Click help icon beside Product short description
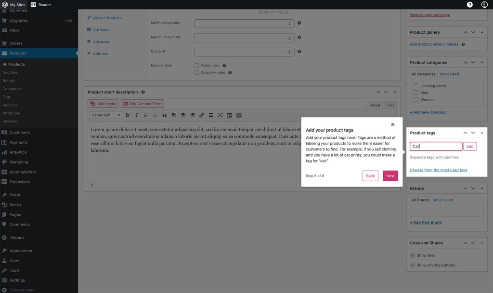The height and width of the screenshot is (293, 493). (143, 92)
